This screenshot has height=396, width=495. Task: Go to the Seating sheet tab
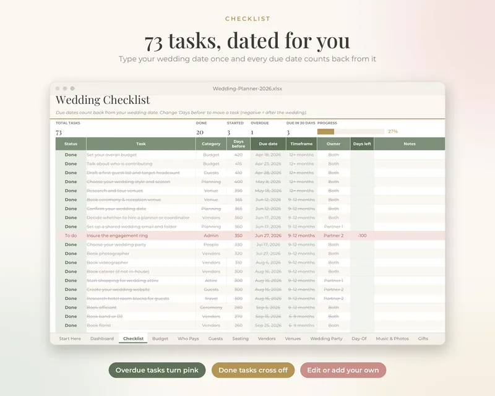click(x=240, y=338)
